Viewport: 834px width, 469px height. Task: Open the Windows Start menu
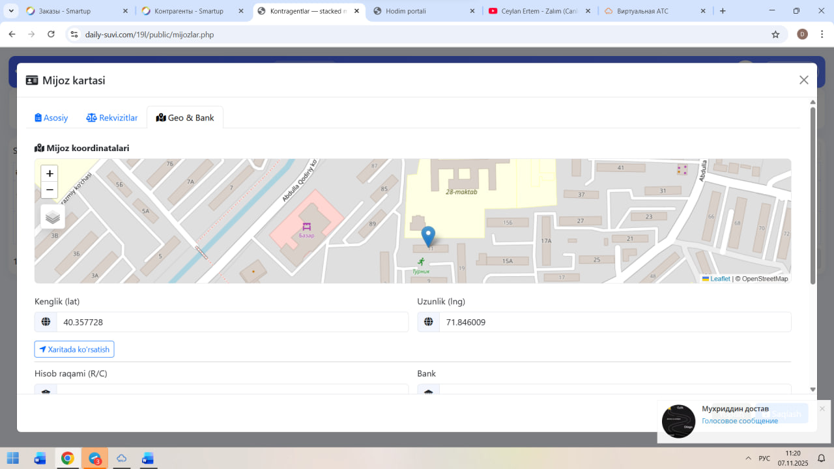click(x=13, y=459)
